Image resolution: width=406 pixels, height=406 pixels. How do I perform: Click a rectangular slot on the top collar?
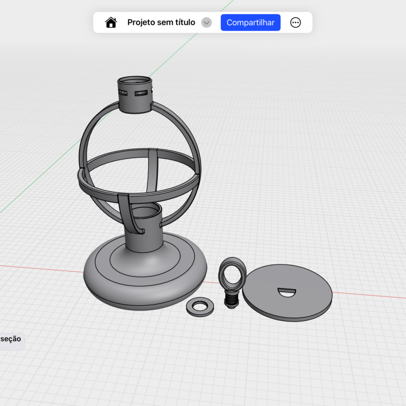(142, 94)
